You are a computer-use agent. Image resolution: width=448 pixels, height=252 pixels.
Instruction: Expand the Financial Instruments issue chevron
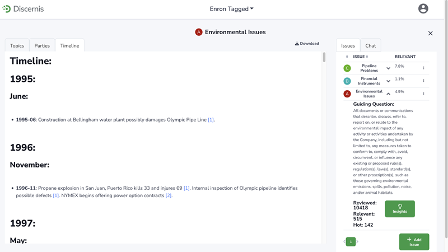click(388, 81)
